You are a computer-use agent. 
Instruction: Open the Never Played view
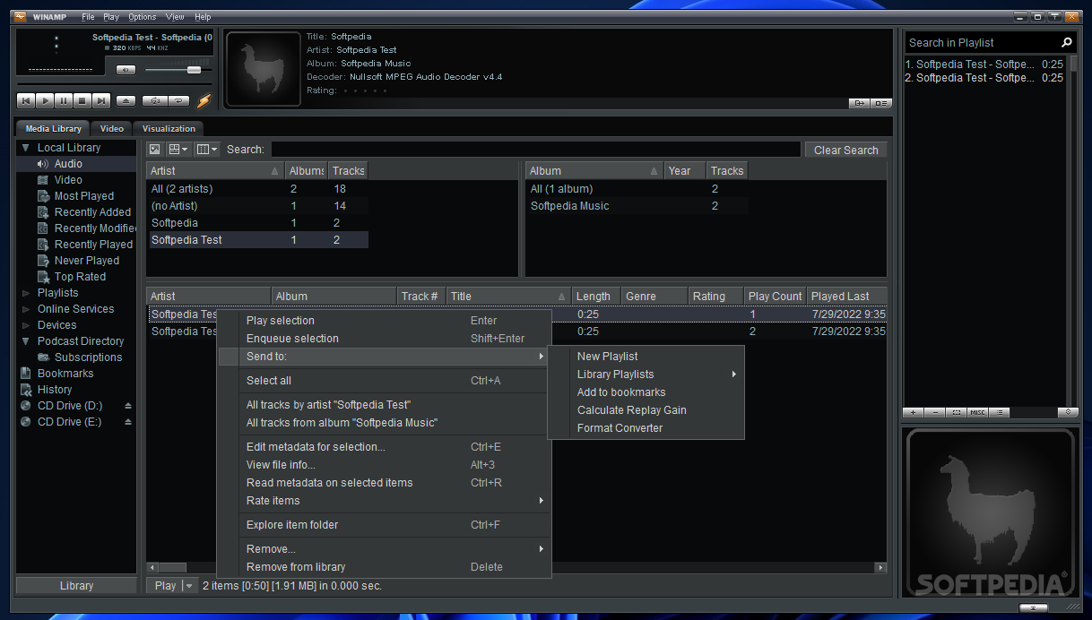click(87, 261)
